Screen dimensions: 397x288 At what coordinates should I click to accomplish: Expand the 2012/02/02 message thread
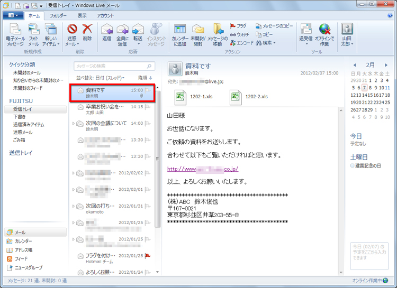point(74,173)
